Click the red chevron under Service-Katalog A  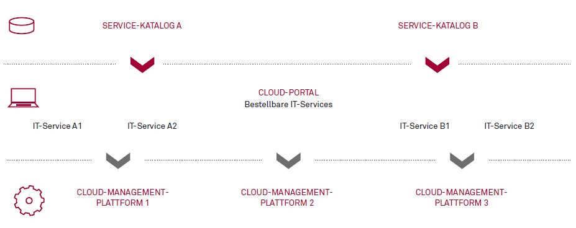pos(142,64)
